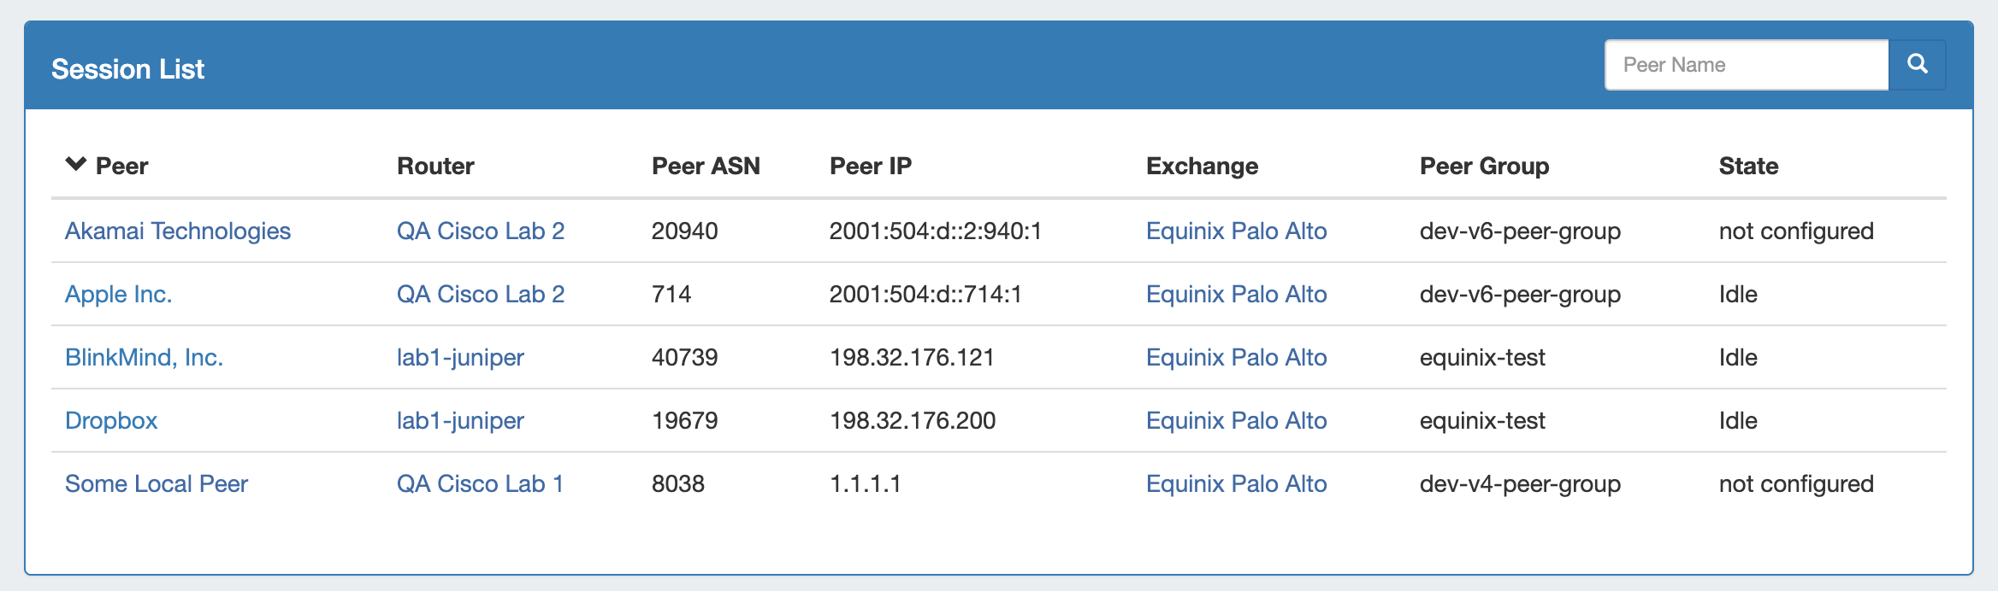Sort by the Exchange column header

[x=1202, y=166]
